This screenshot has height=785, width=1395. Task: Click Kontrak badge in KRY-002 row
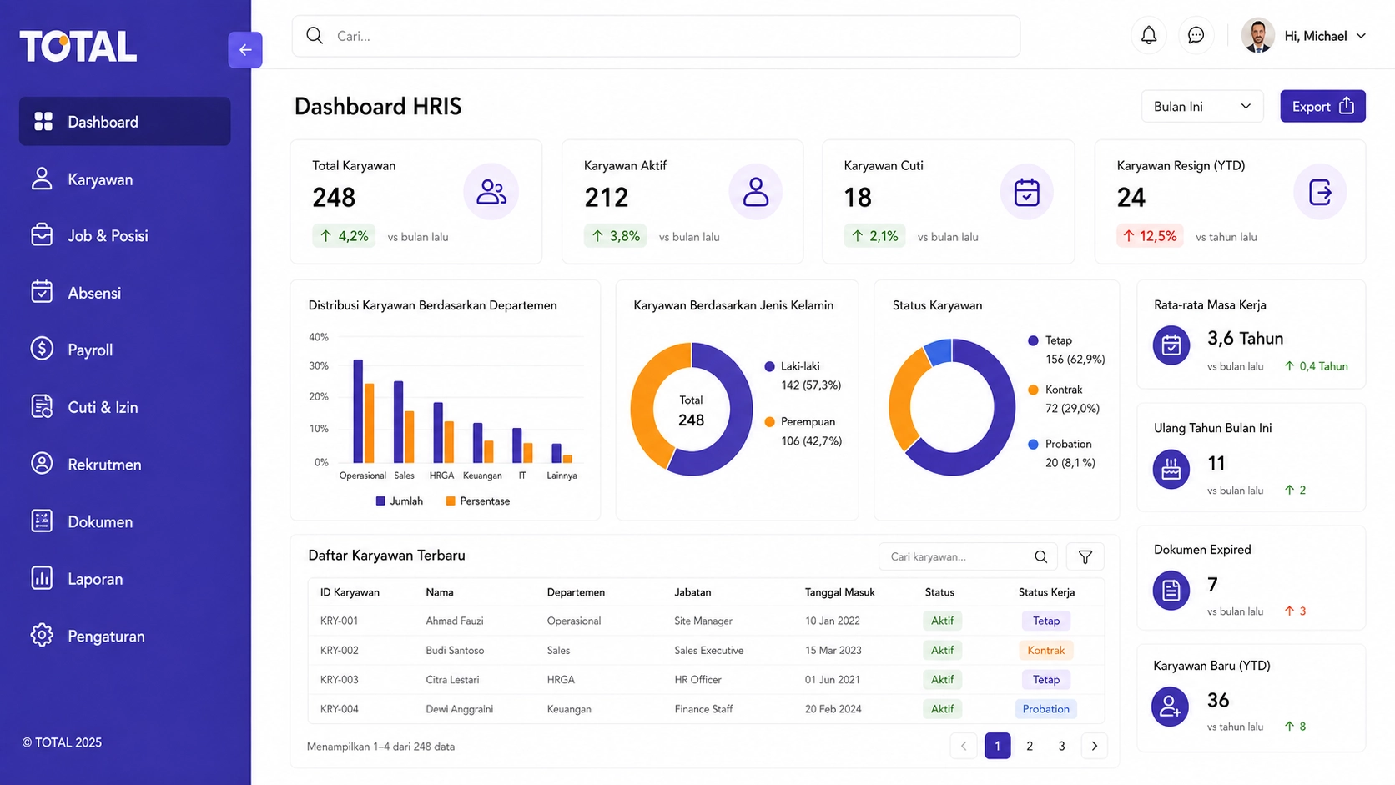coord(1046,651)
